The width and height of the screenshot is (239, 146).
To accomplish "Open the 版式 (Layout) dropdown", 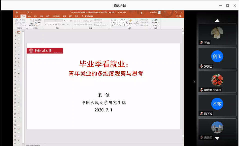I will tap(38, 20).
